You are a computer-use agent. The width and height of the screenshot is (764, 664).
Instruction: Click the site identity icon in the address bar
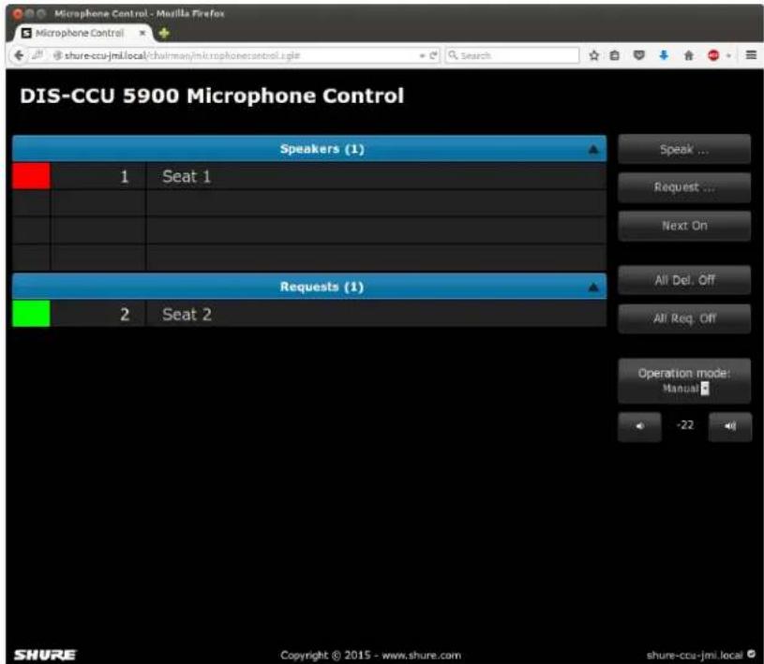[x=57, y=55]
